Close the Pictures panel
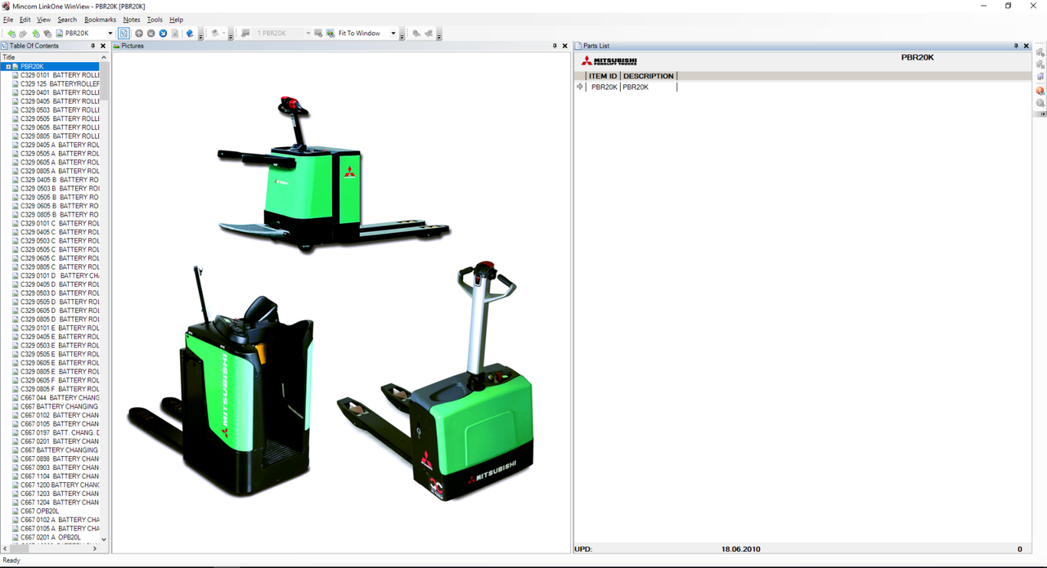The width and height of the screenshot is (1047, 568). (564, 46)
